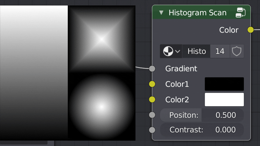Click the radial spherical gradient preview

click(102, 107)
